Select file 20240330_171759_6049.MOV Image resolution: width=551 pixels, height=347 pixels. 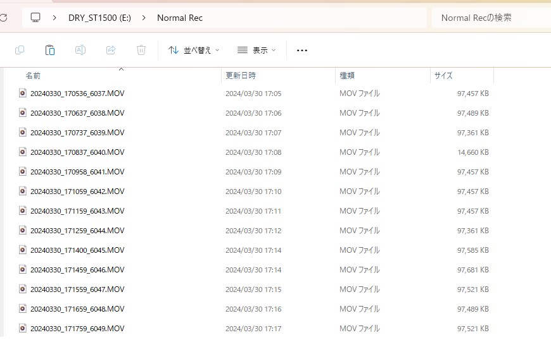(x=77, y=329)
